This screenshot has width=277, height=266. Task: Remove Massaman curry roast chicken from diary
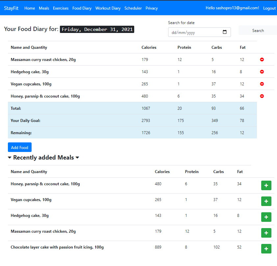point(262,59)
